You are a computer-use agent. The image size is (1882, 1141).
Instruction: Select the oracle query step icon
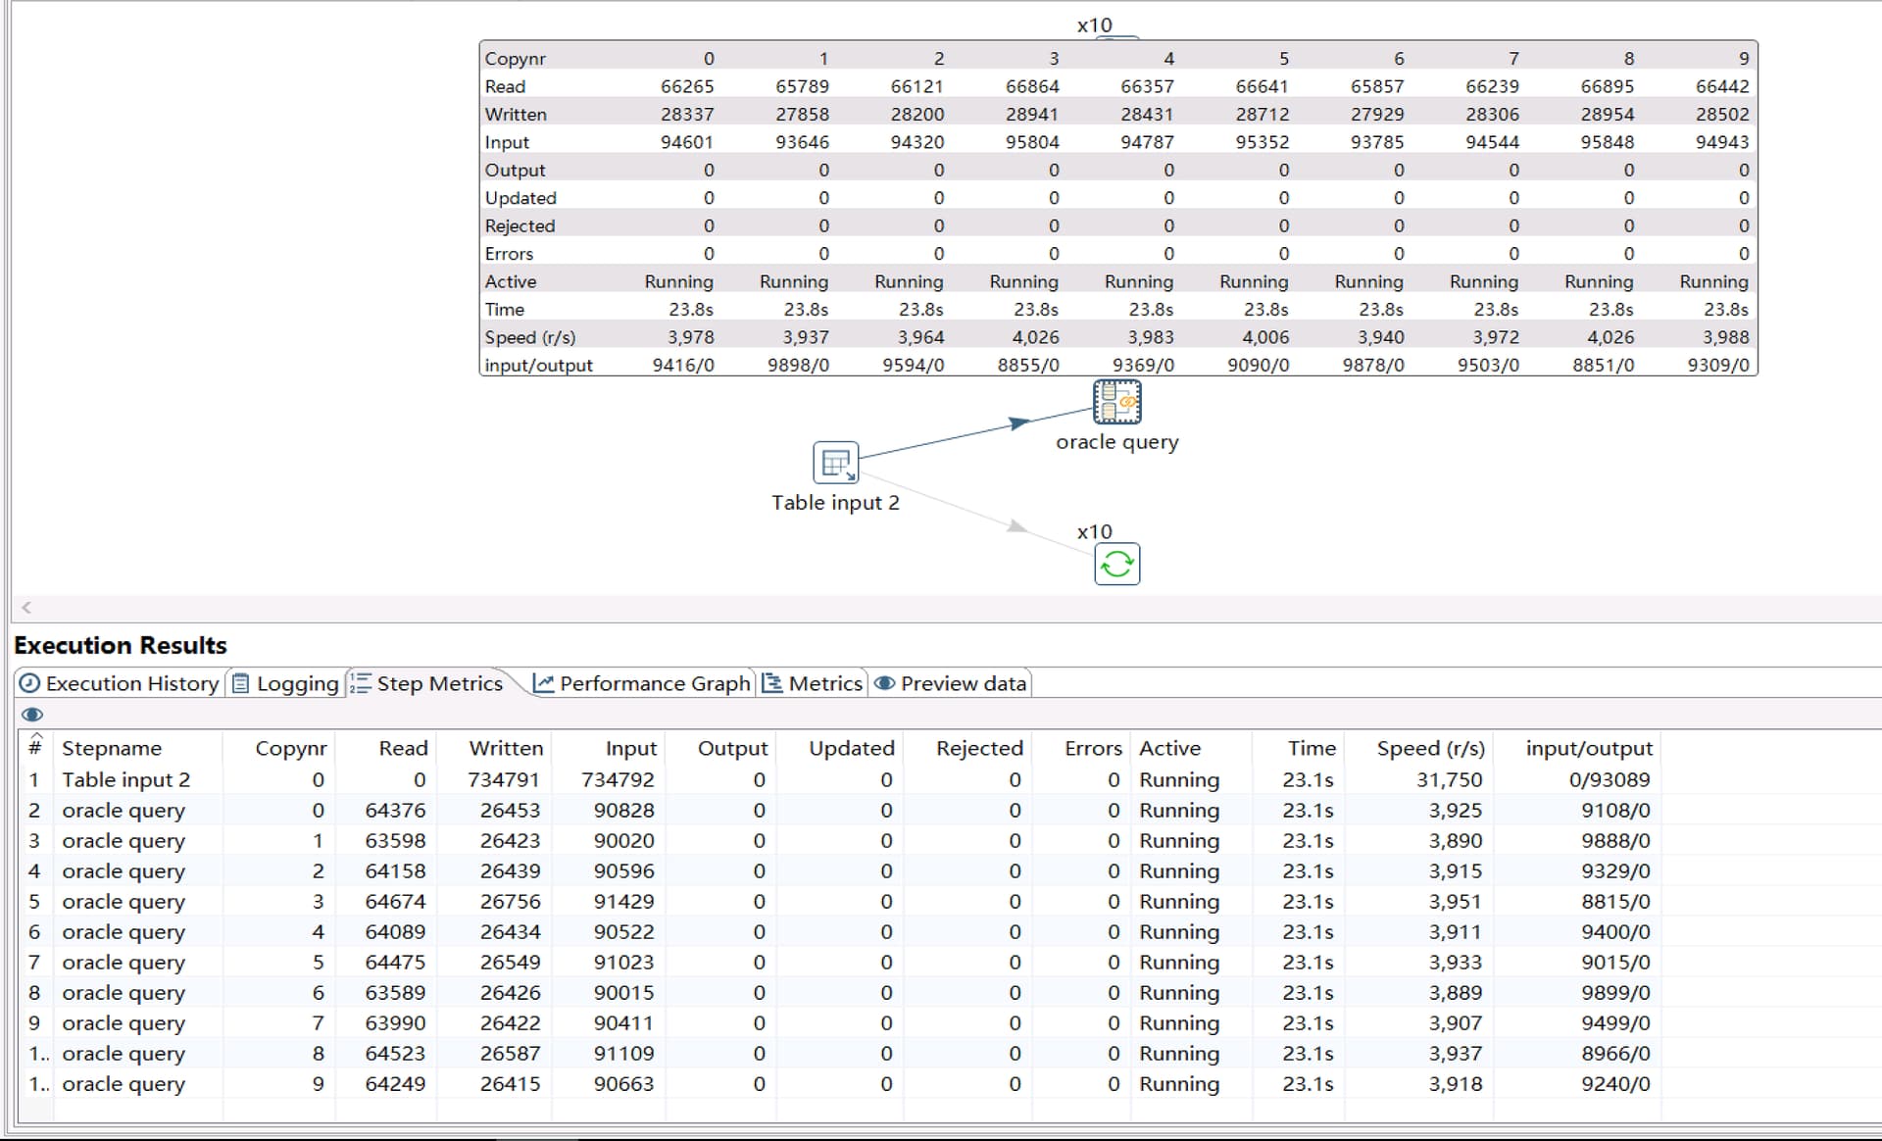(x=1116, y=402)
